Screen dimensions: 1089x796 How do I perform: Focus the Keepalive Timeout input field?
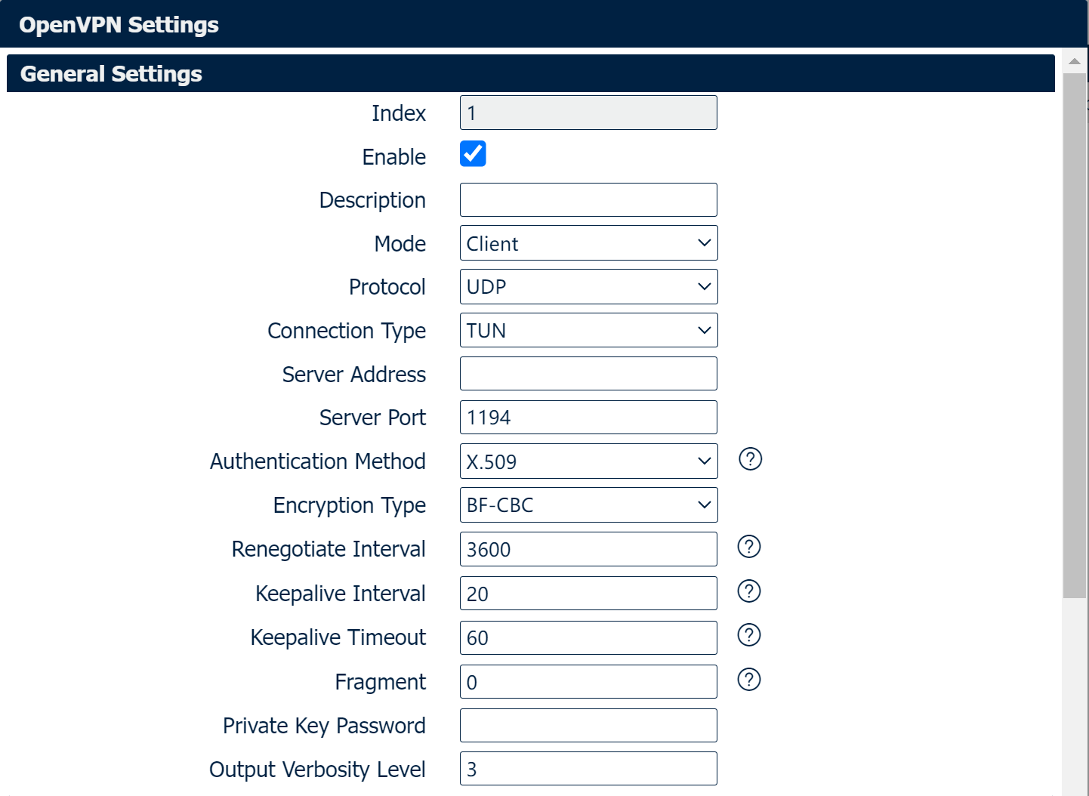tap(588, 638)
